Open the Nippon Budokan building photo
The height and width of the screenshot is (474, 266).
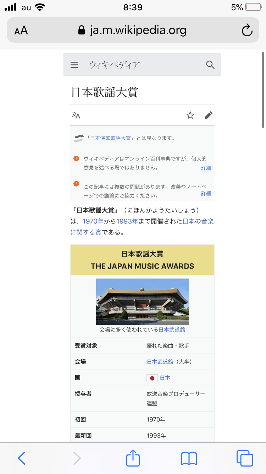click(142, 302)
